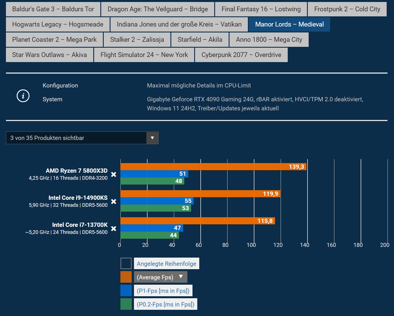394x316 pixels.
Task: Switch to Anno 1800 – Mega City tab
Action: point(269,39)
